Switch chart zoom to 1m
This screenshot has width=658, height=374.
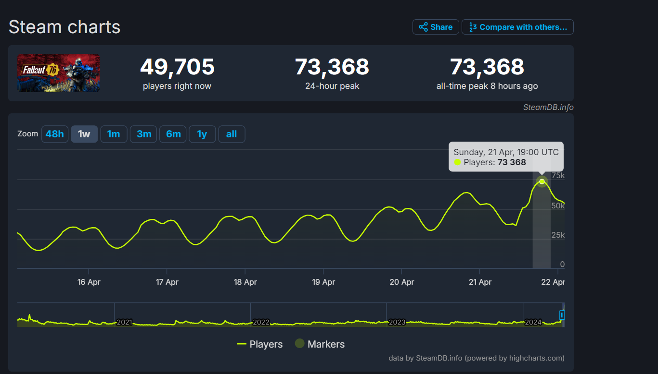tap(114, 134)
